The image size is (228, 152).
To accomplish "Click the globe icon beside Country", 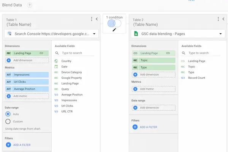I will click(x=56, y=61).
